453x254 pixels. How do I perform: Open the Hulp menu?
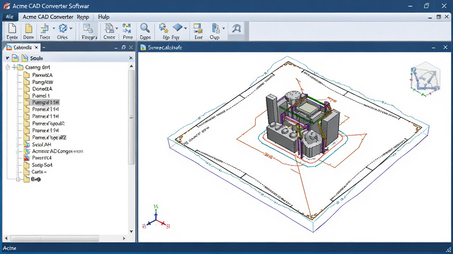[x=104, y=17]
